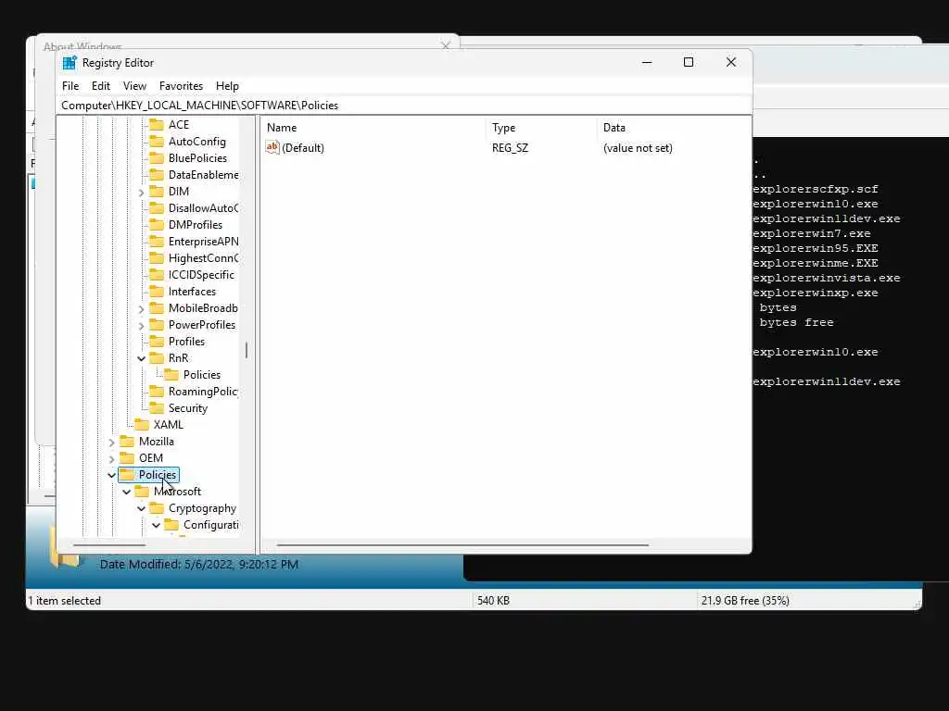Expand the DIM key

pos(141,193)
